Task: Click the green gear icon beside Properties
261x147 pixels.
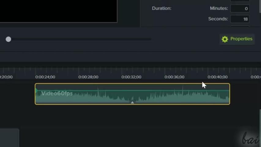Action: tap(225, 39)
